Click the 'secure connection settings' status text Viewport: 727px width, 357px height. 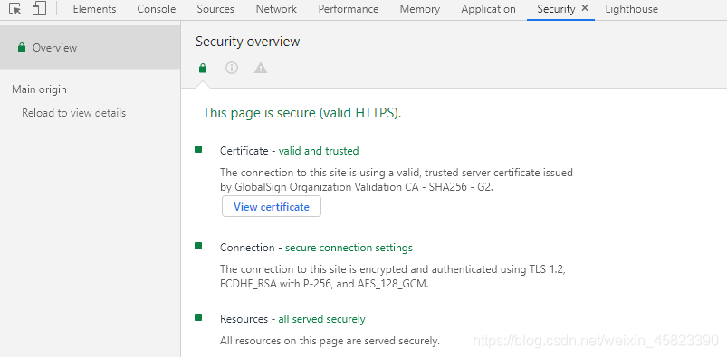point(349,248)
